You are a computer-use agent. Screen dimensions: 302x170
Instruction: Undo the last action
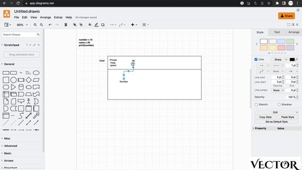[50, 25]
